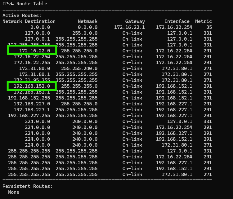Click the highlighted 192.168.152.0 network destination
The image size is (233, 199).
coord(32,86)
